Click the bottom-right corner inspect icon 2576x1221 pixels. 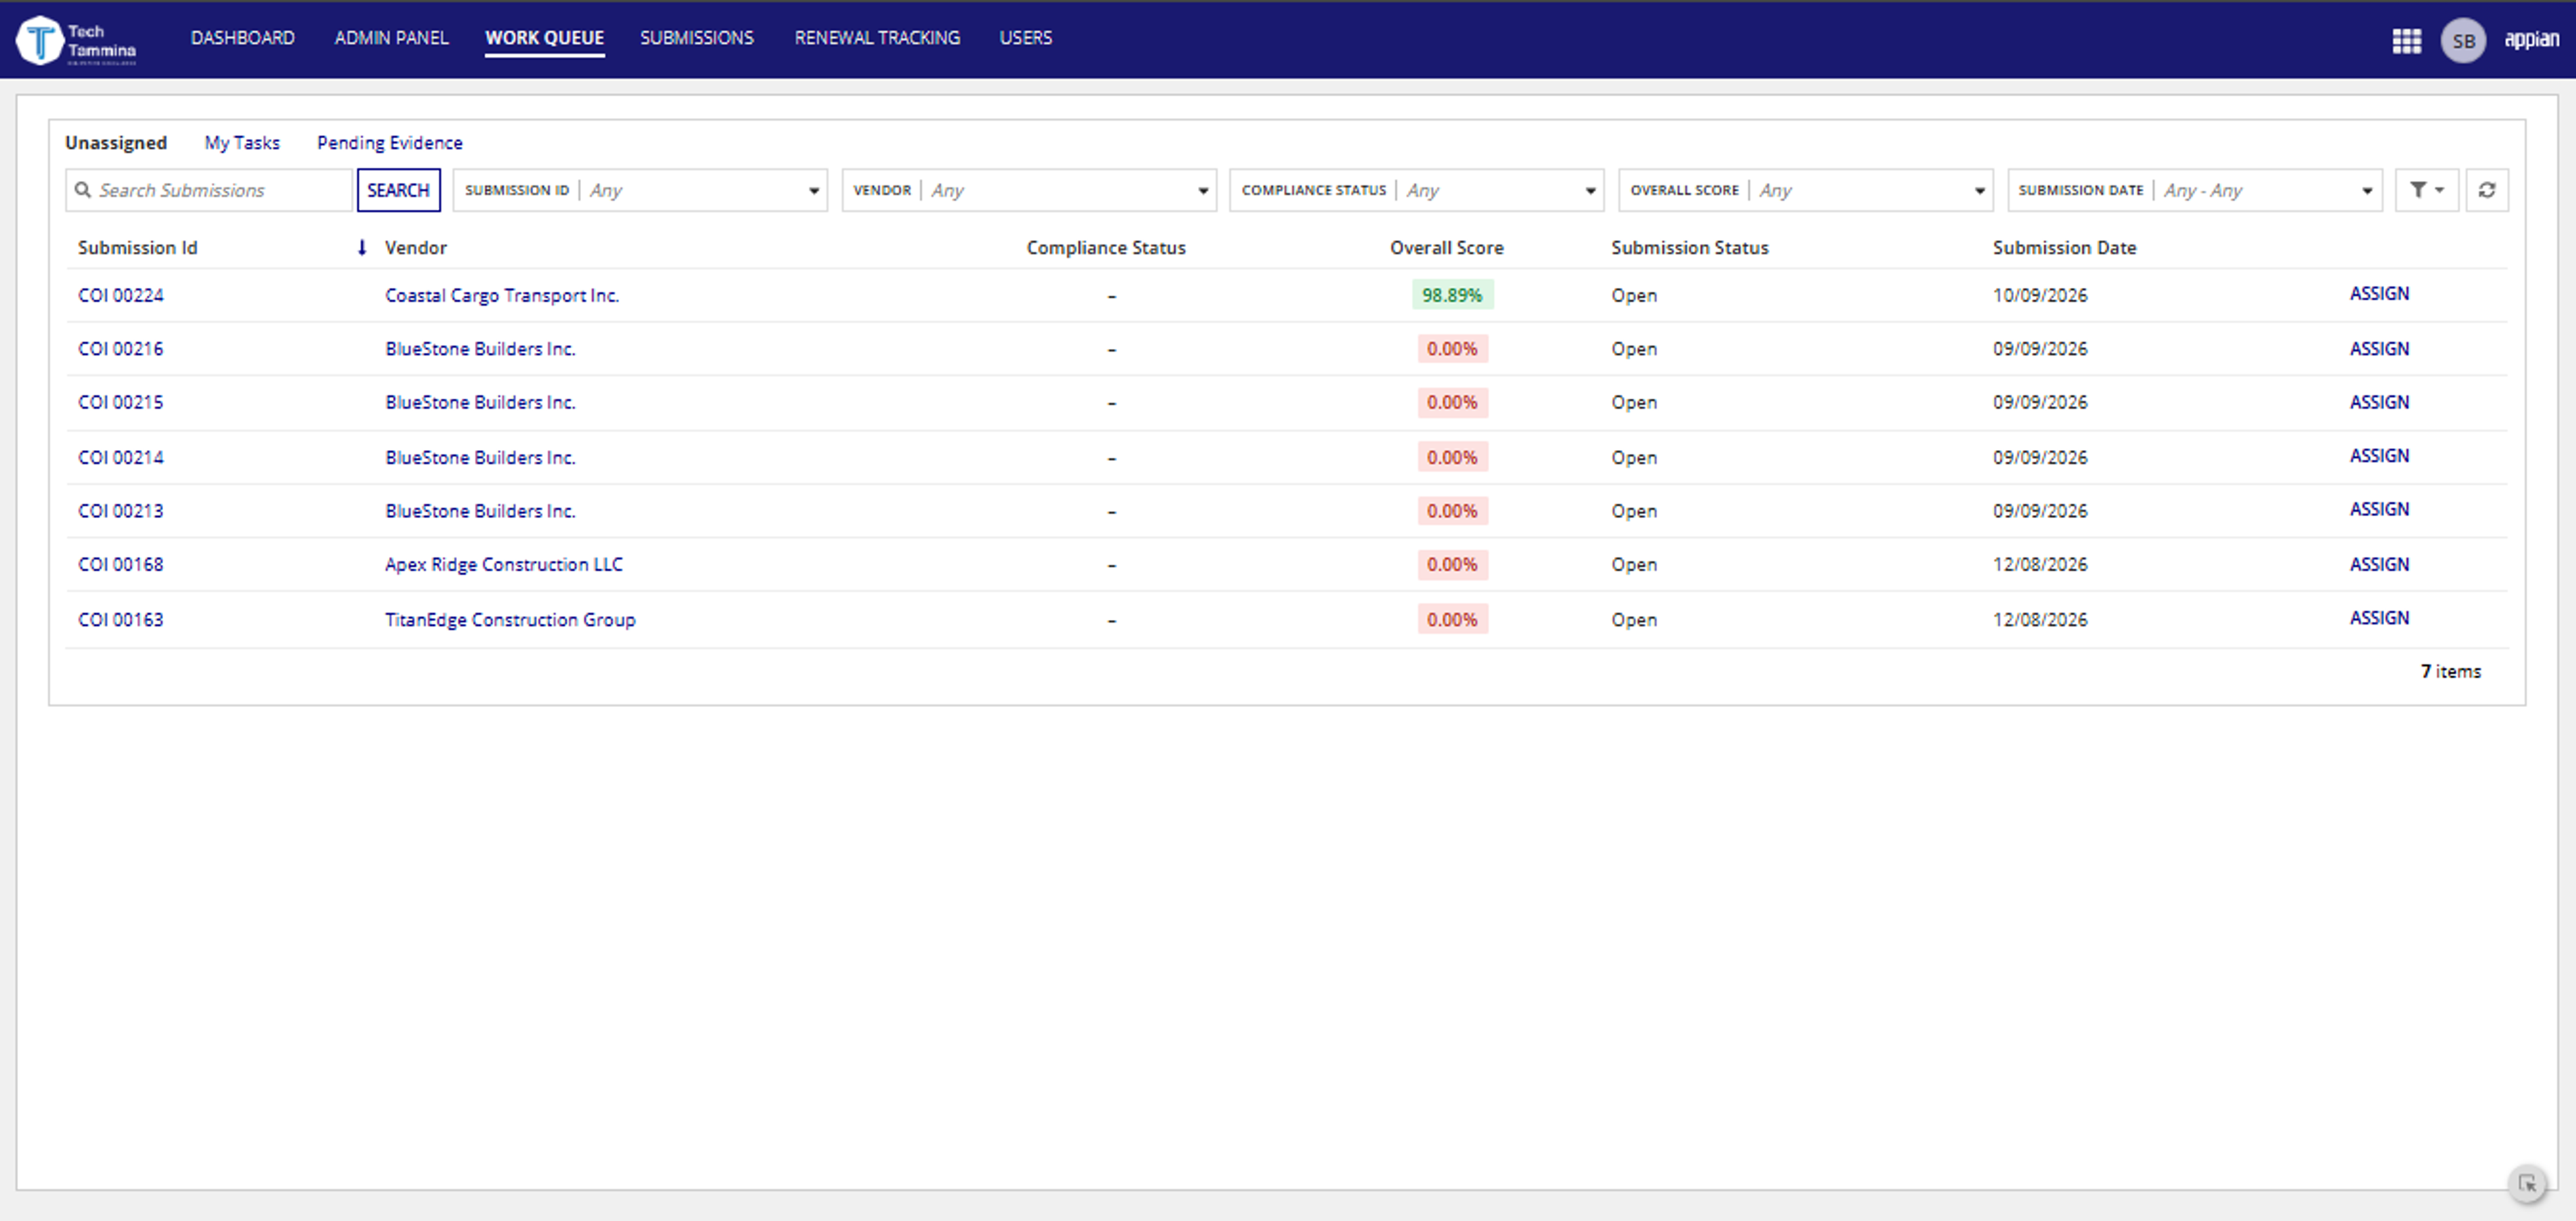[2527, 1184]
